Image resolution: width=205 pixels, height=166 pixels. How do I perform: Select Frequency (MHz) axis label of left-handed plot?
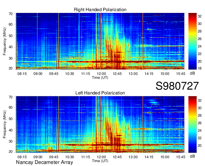coord(5,124)
